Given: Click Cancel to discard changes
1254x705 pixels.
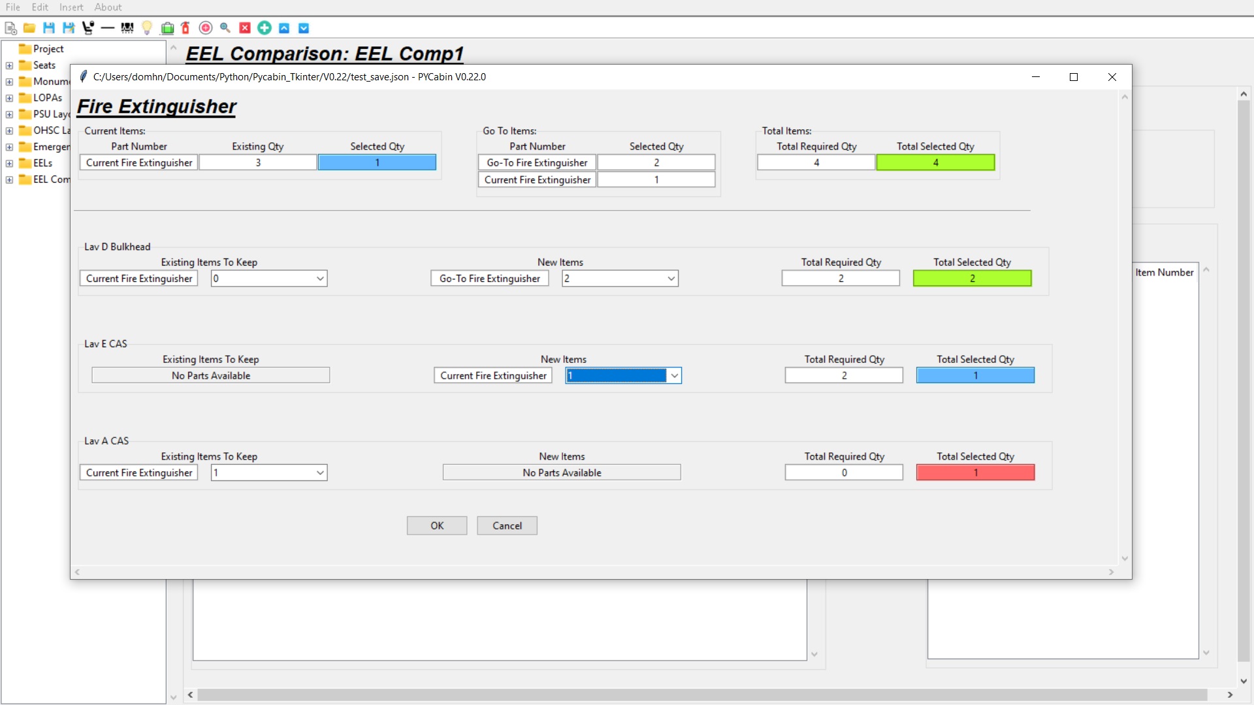Looking at the screenshot, I should [507, 525].
